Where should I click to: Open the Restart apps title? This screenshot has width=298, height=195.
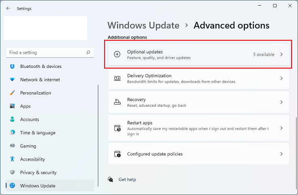(x=140, y=123)
